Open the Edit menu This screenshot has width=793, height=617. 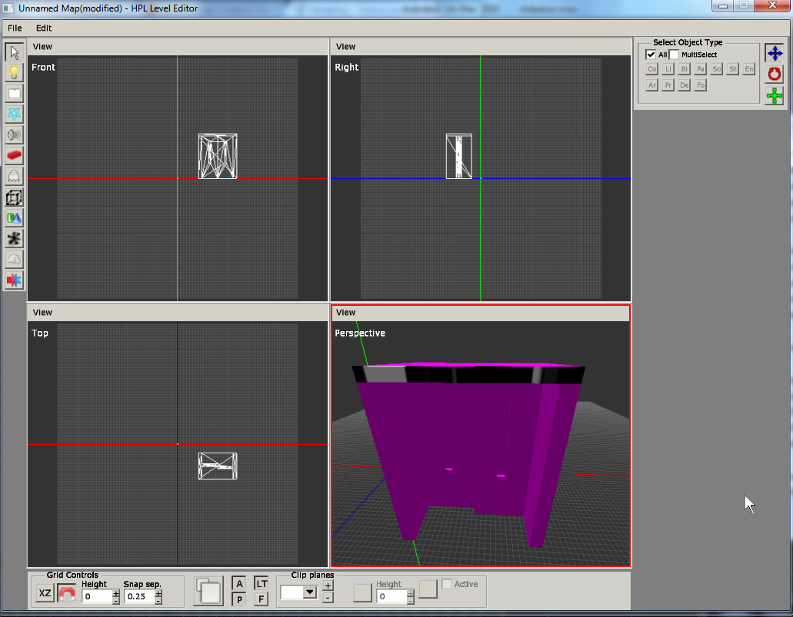(x=44, y=28)
